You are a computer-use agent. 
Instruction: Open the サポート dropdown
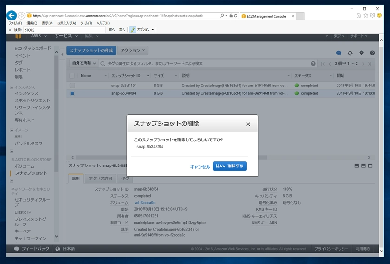(358, 36)
